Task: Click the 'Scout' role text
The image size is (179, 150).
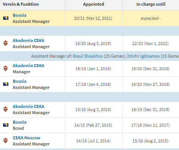Action: point(18,128)
